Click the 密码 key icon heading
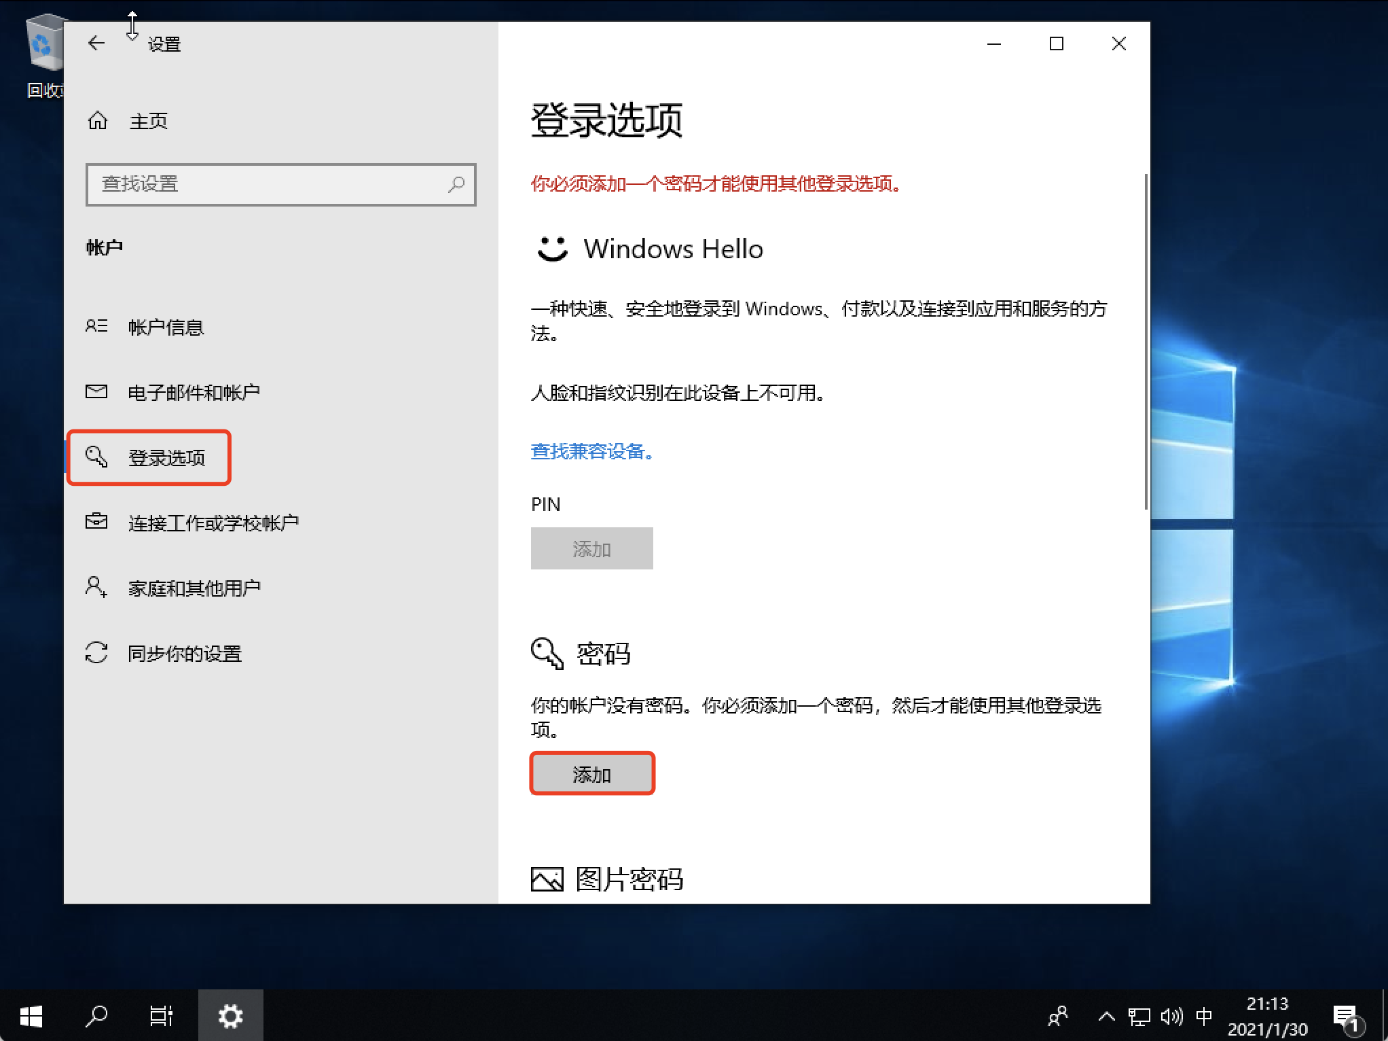 [x=547, y=654]
